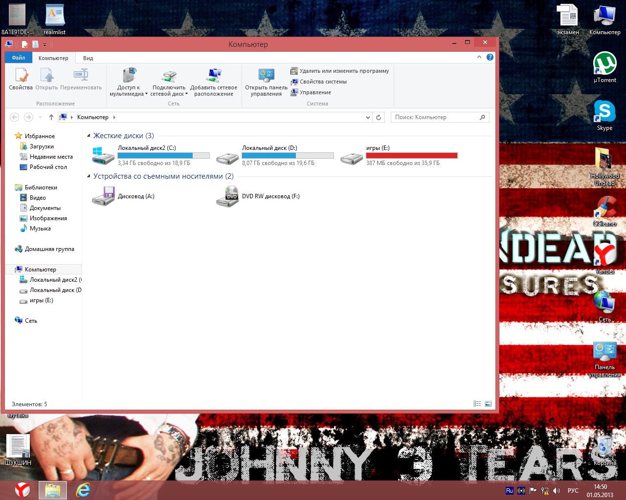Select Дисковод (A:) floppy drive
Viewport: 626px width, 500px height.
pos(123,196)
